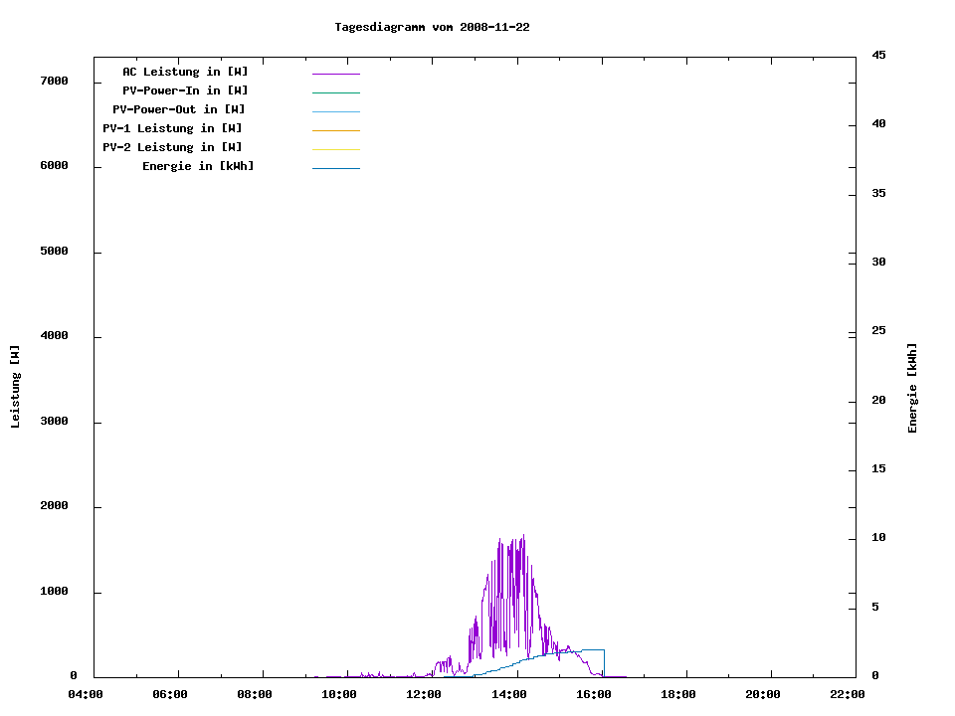Click the PV-1 Leistung in [W] legend label
955x716 pixels.
(172, 128)
